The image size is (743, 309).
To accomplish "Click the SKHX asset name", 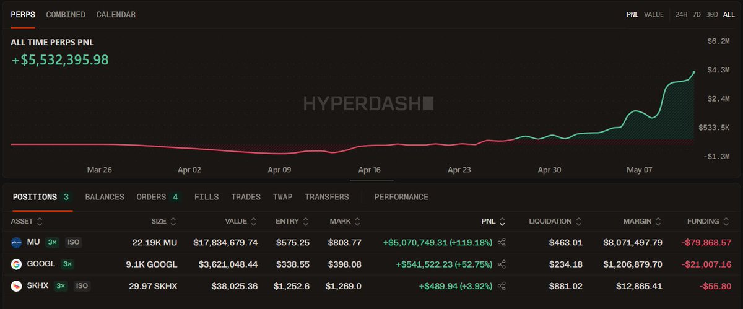I will click(39, 286).
